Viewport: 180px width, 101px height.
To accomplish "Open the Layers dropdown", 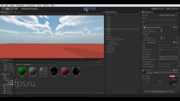I will (x=157, y=9).
